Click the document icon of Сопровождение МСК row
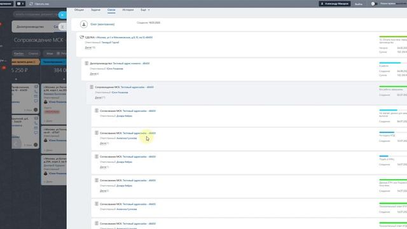The height and width of the screenshot is (229, 407). [x=92, y=87]
